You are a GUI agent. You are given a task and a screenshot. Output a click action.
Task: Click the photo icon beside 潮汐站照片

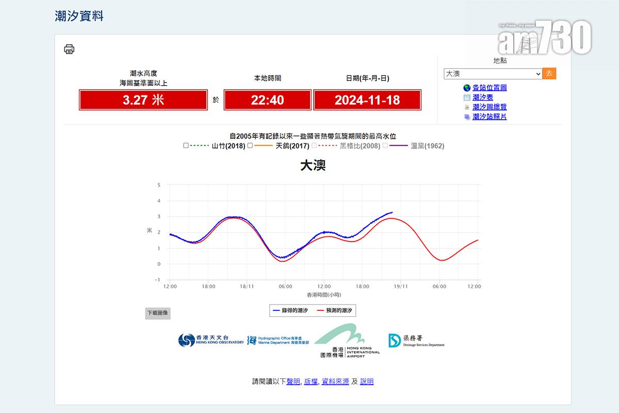(466, 117)
